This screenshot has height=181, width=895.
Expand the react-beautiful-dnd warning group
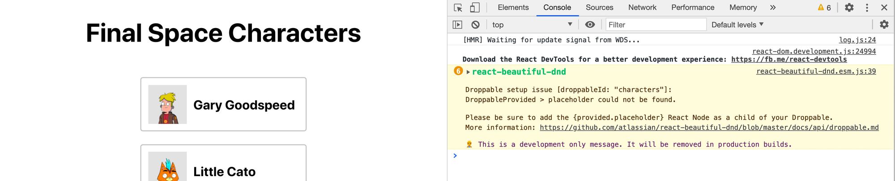pos(468,72)
